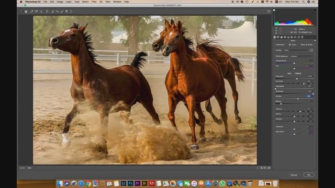This screenshot has height=188, width=335.
Task: Select the Black & White treatment radio button
Action: pos(299,45)
